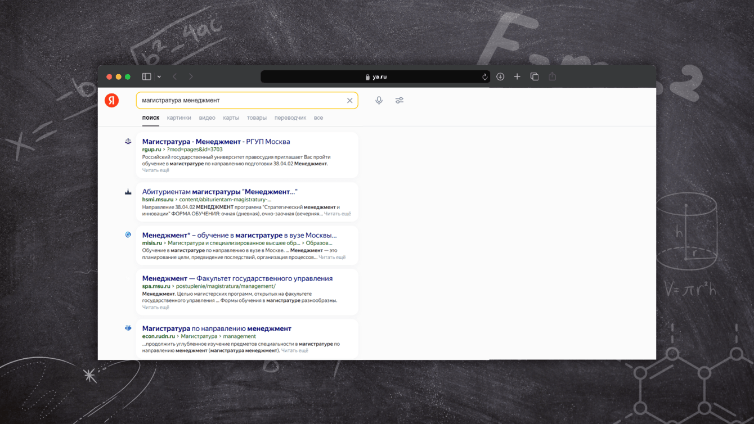The width and height of the screenshot is (754, 424).
Task: Click 'Читать ещё' under the РГУП result
Action: click(x=155, y=170)
